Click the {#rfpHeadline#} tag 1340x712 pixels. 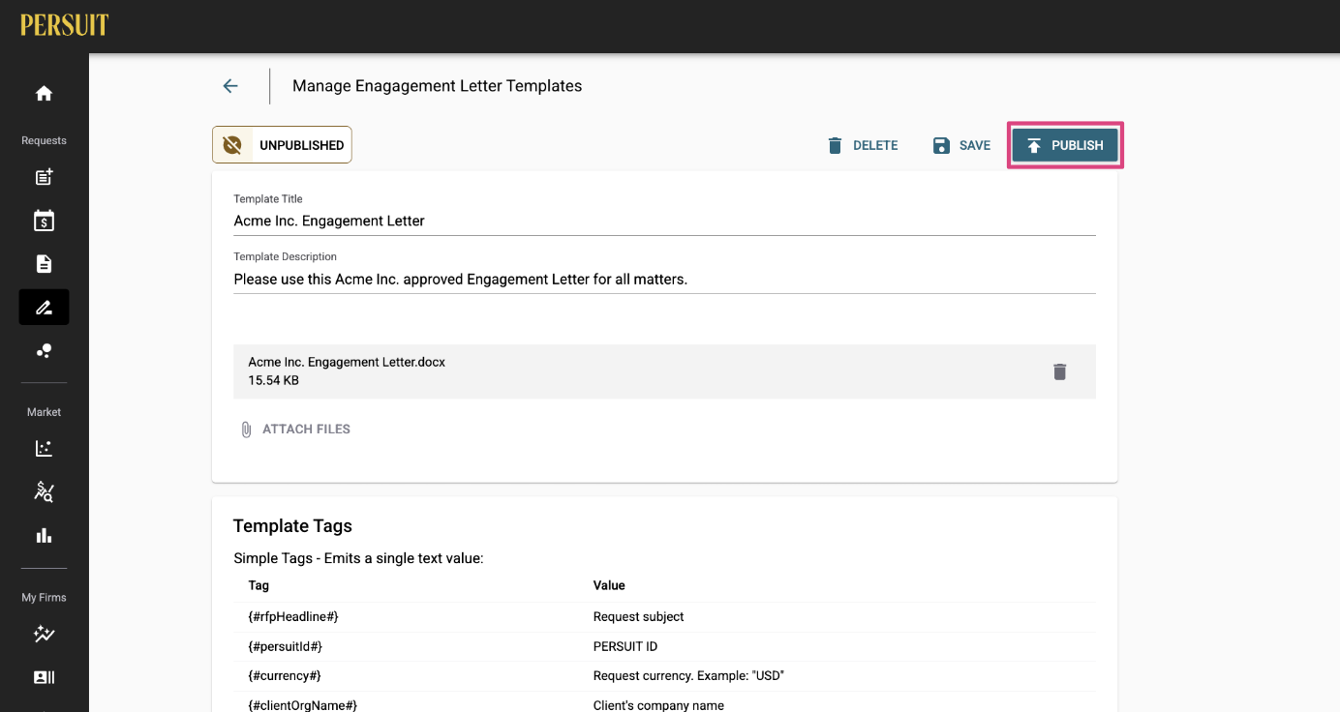tap(293, 616)
